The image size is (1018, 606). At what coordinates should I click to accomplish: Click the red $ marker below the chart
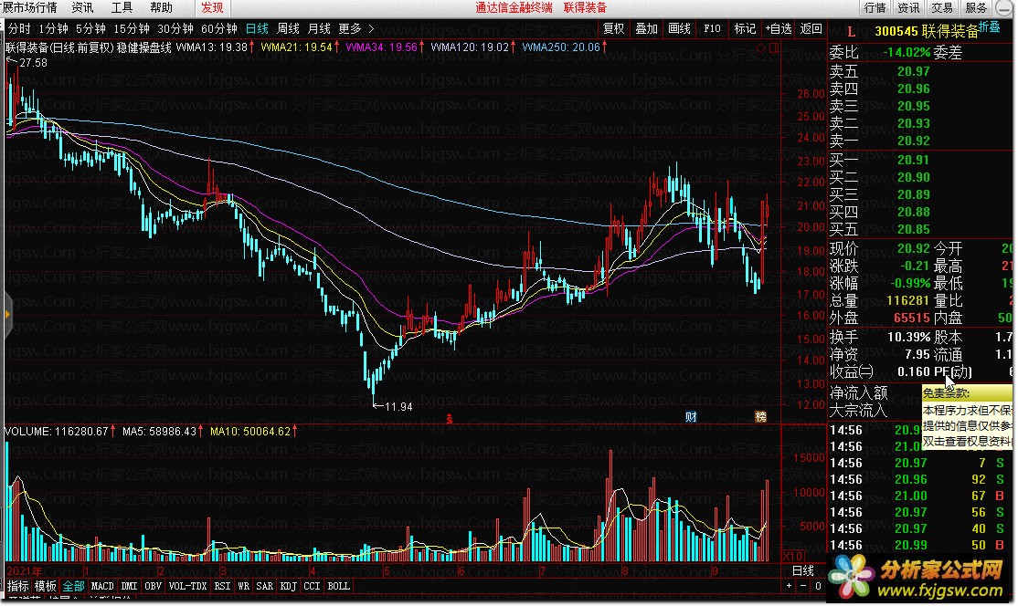coord(449,419)
